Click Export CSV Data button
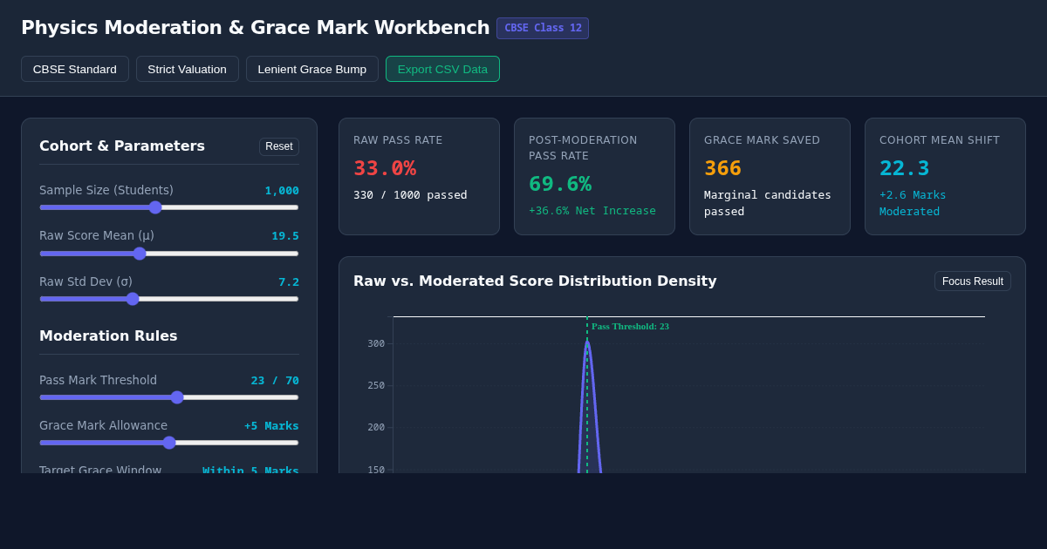Screen dimensions: 1047x549 [x=442, y=69]
